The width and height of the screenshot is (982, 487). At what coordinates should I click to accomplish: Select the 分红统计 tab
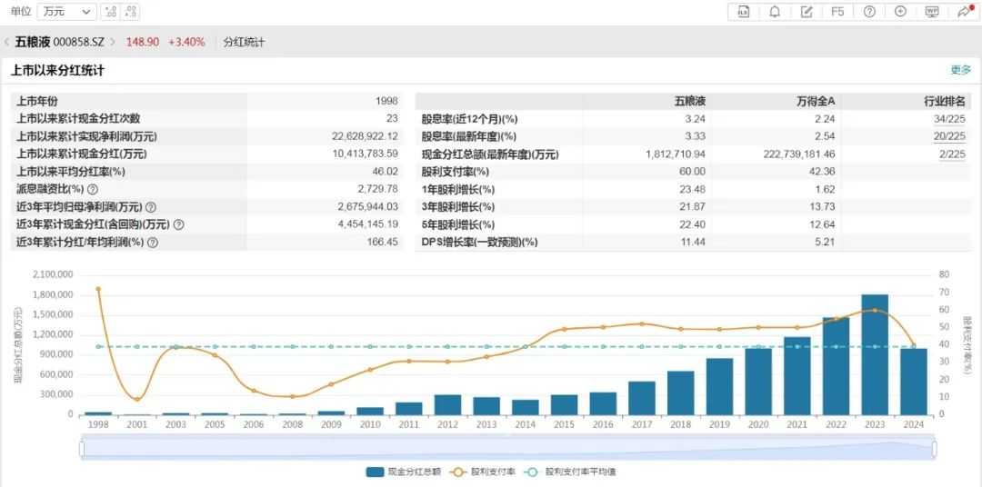point(245,43)
